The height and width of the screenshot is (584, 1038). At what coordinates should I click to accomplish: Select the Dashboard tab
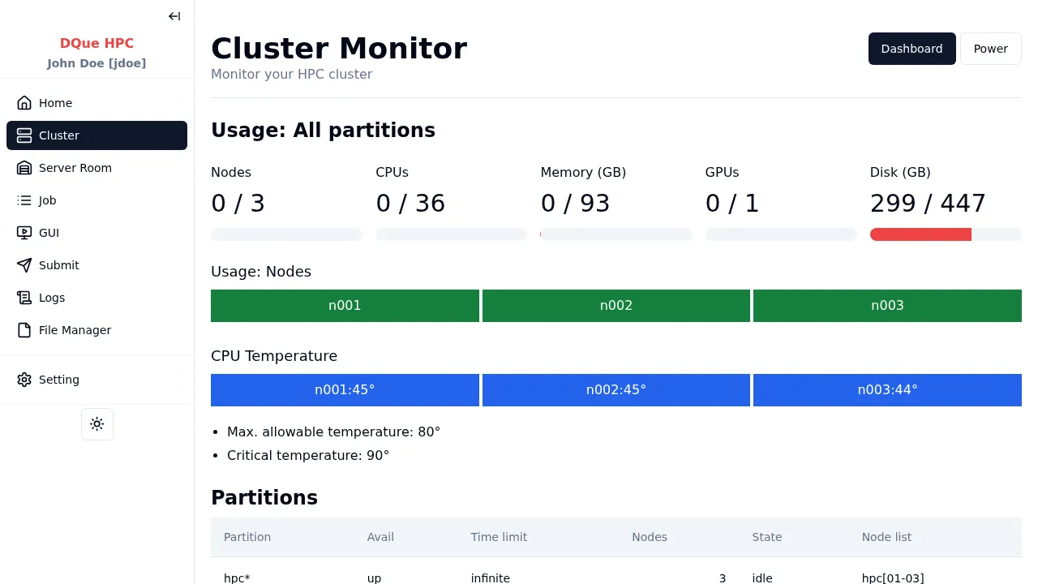(x=911, y=49)
